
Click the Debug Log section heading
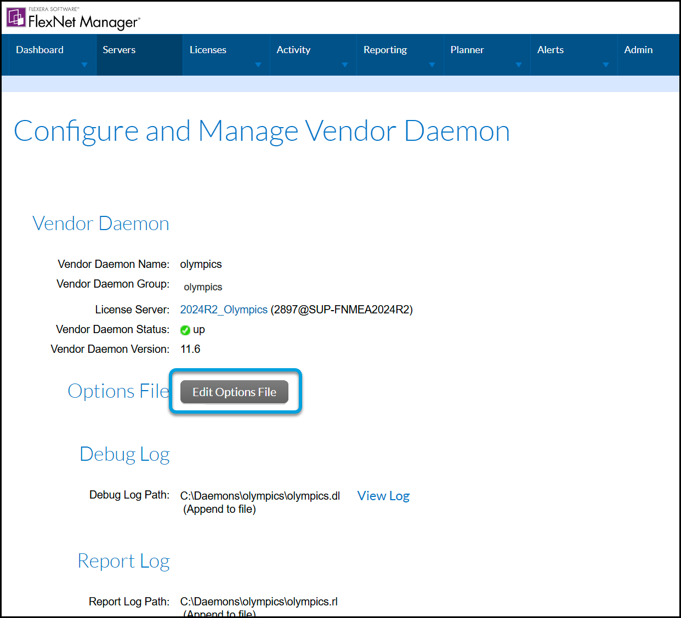point(124,454)
